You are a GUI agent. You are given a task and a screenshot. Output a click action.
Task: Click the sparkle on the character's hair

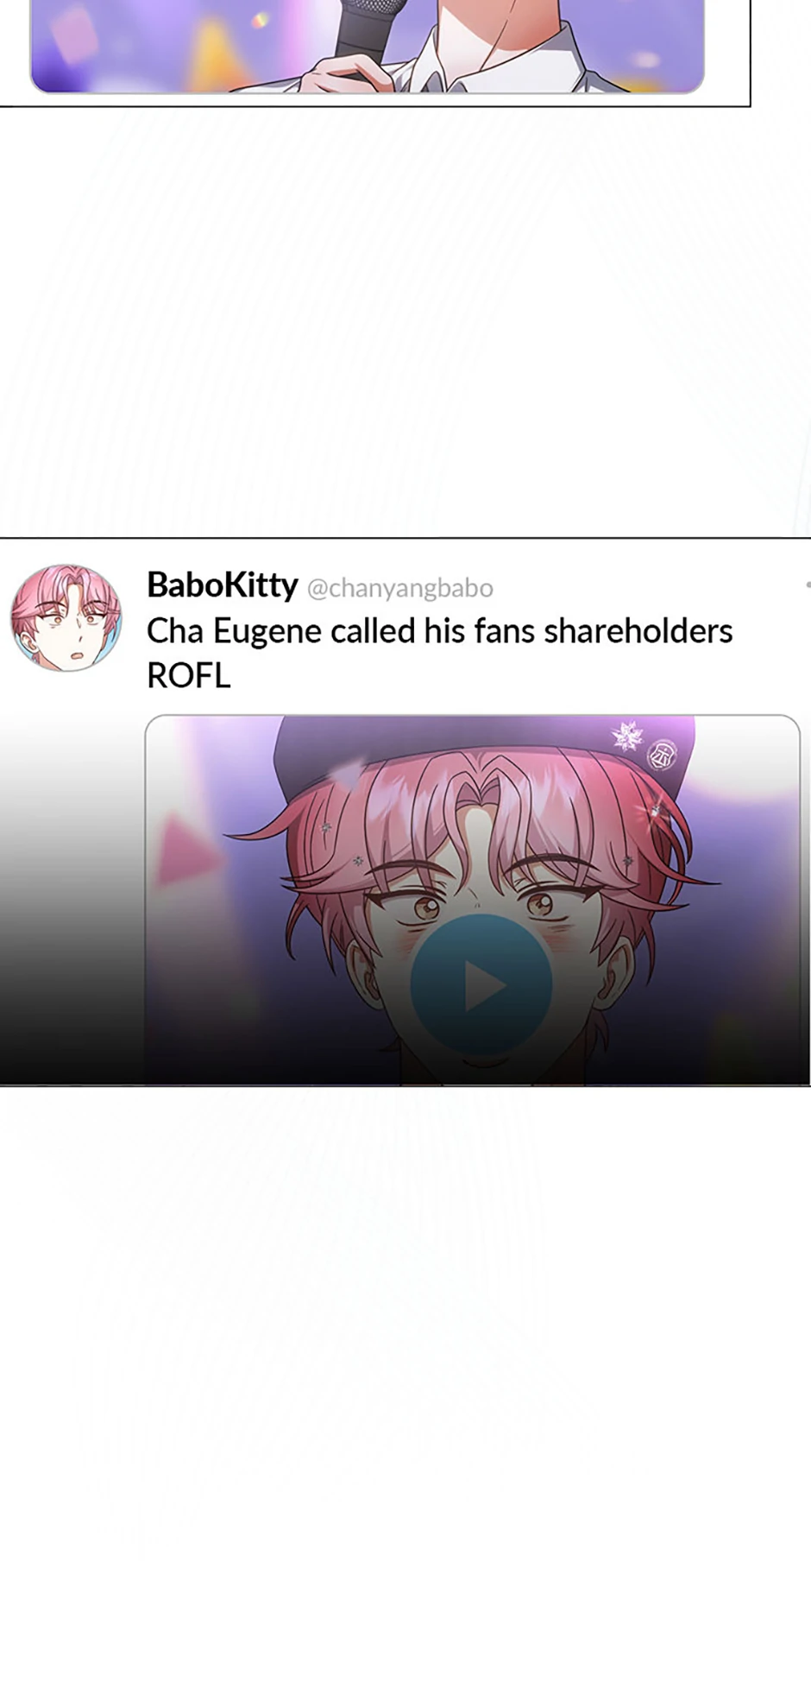click(x=656, y=810)
